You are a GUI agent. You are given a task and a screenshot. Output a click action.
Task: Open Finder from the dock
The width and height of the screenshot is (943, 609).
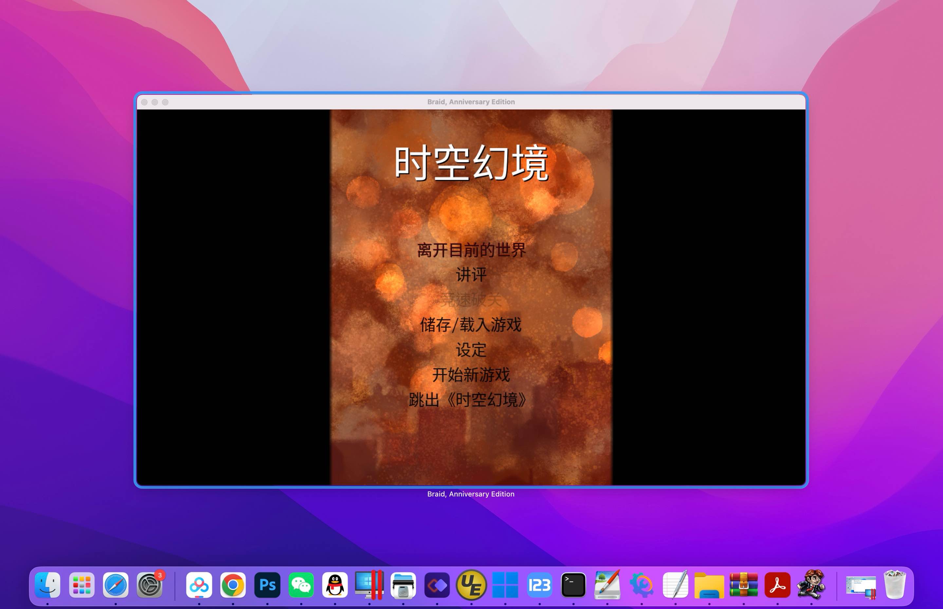coord(47,584)
